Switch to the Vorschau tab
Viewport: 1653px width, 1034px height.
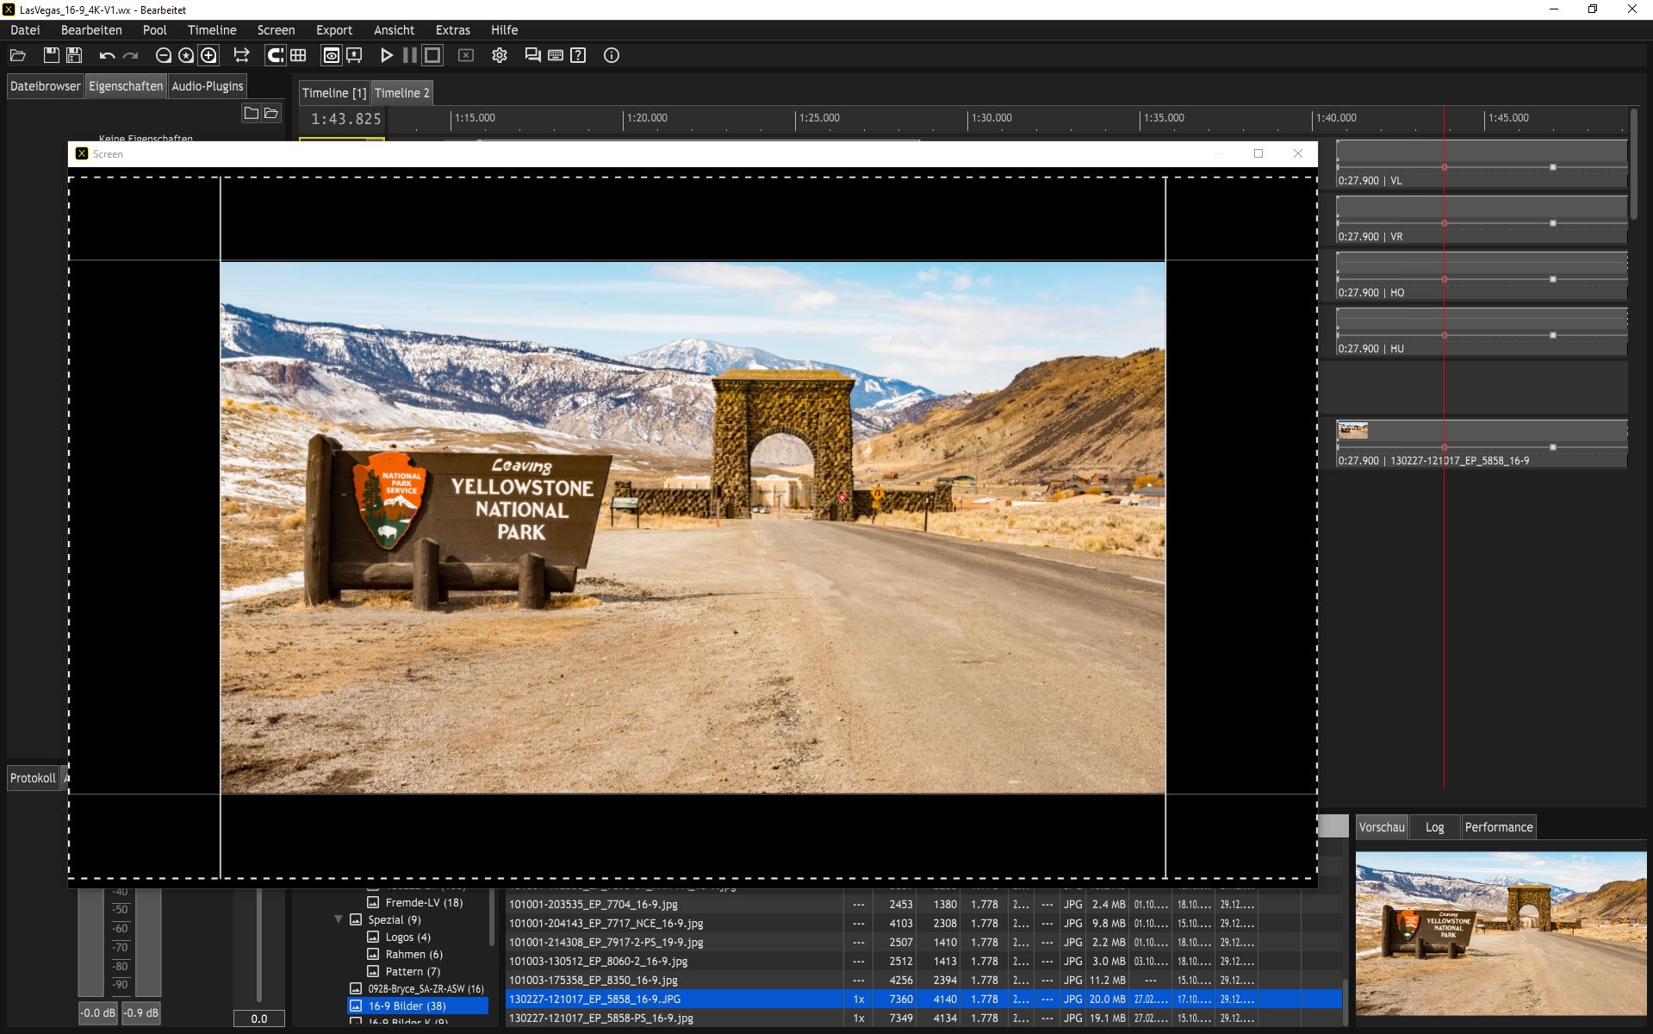[1382, 827]
